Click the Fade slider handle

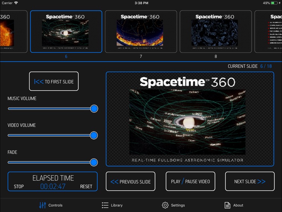point(94,162)
